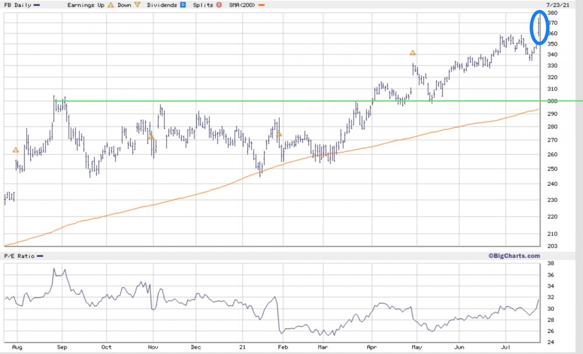
Task: Click the 350 price axis label
Action: click(x=553, y=44)
